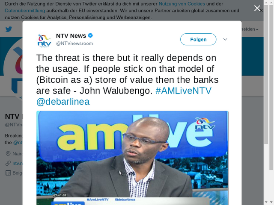Close the tweet overlay with the large X
This screenshot has width=274, height=205.
pyautogui.click(x=257, y=8)
